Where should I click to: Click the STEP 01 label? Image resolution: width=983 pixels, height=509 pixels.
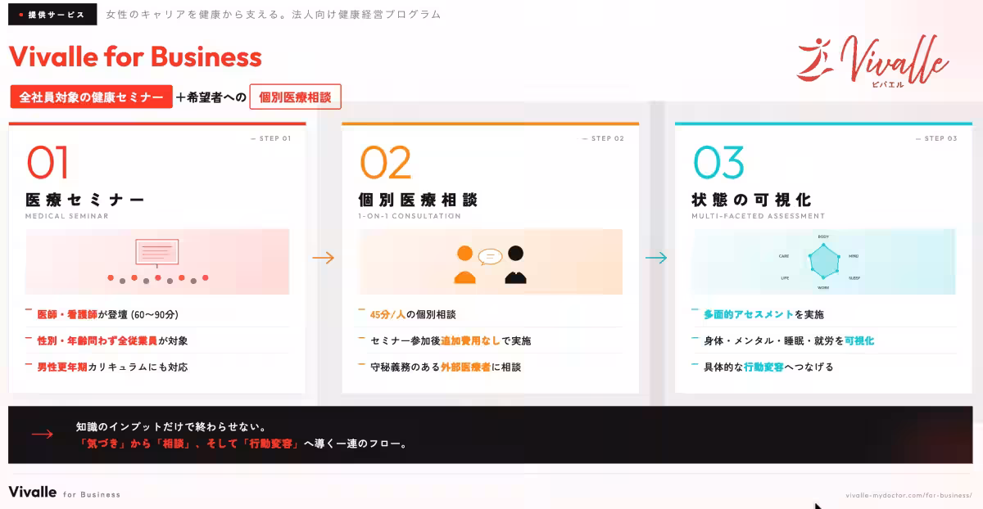(x=270, y=138)
